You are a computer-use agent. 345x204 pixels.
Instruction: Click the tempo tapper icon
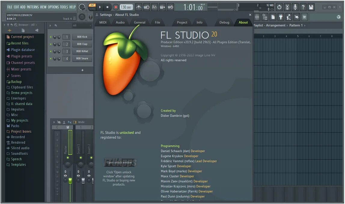click(289, 17)
